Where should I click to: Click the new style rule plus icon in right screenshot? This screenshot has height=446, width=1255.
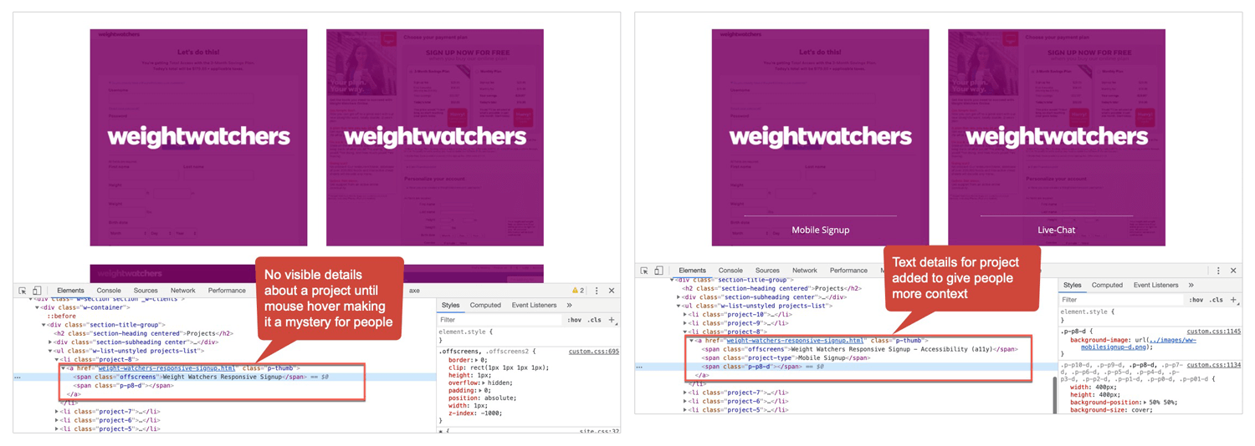(x=1233, y=300)
